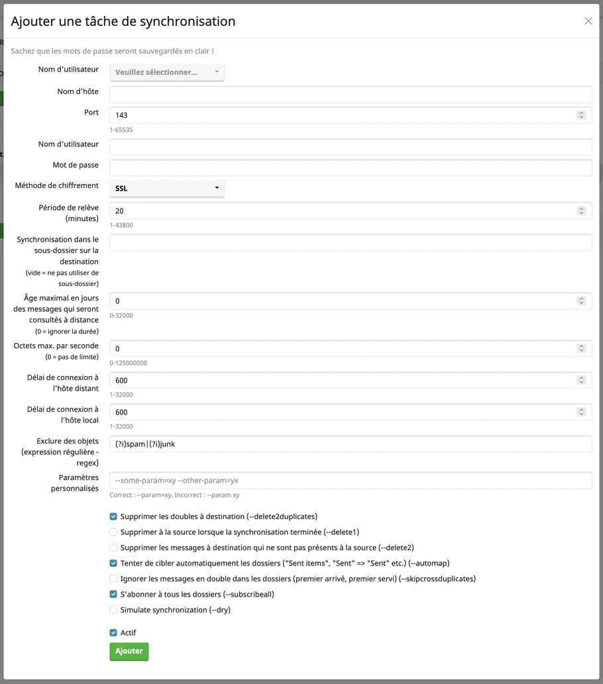Focus the Période de relève field
The image size is (603, 684).
[x=351, y=211]
